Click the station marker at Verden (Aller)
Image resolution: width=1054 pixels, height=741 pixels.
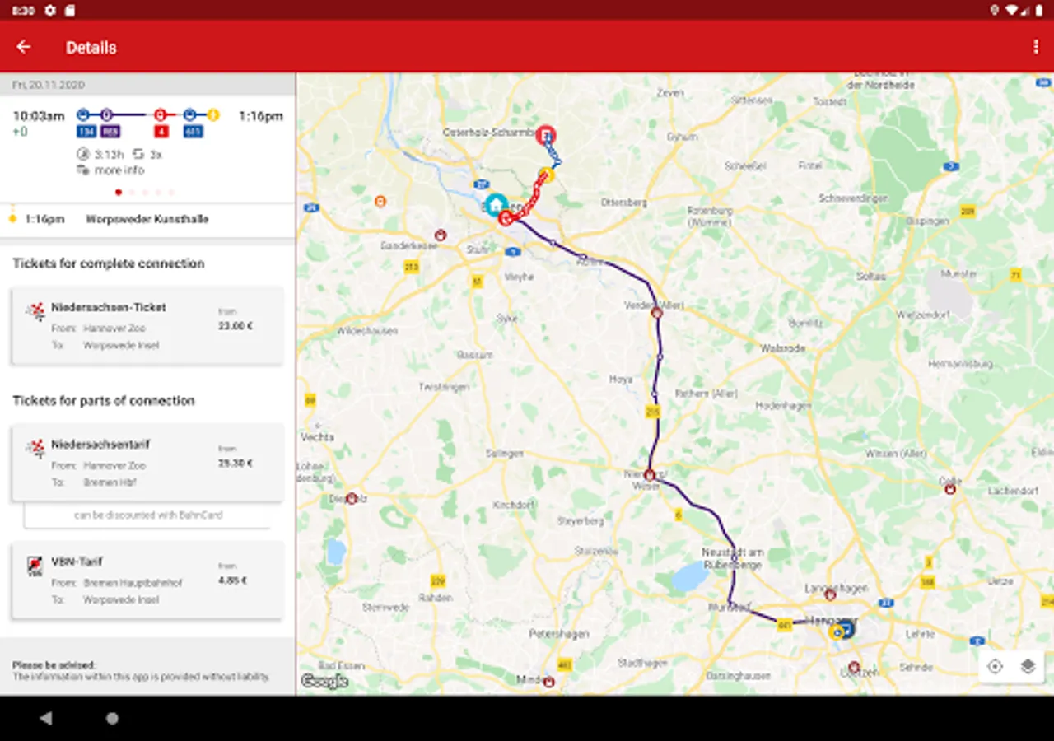pos(656,313)
